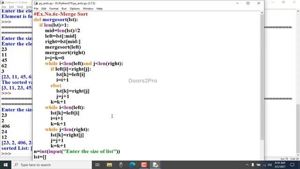
Task: Click the printer-like taskbar icon beside File Explorer
Action: [x=121, y=165]
